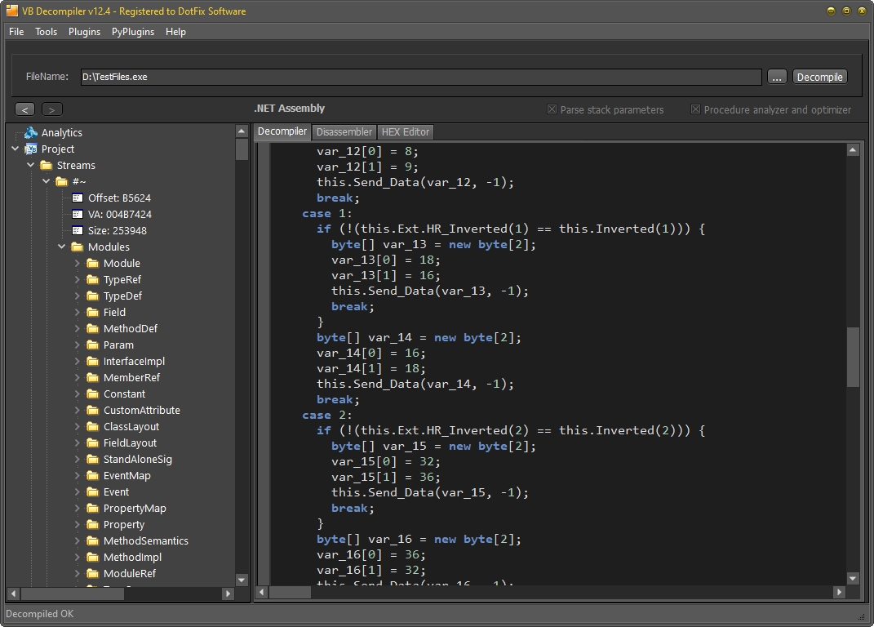Click the Project VB icon
The image size is (874, 627).
coord(31,149)
